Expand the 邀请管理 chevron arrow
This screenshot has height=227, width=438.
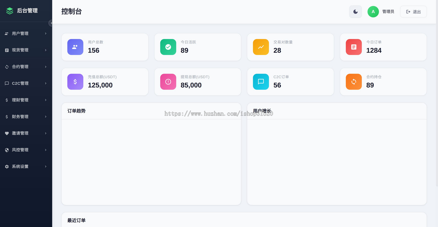pyautogui.click(x=46, y=133)
